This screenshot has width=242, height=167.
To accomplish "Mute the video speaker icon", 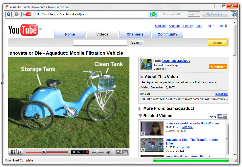I will click(x=108, y=152).
